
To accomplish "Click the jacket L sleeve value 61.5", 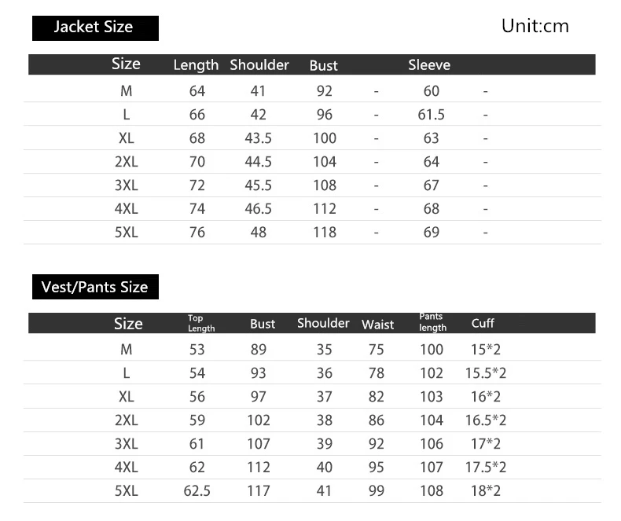I will point(432,115).
